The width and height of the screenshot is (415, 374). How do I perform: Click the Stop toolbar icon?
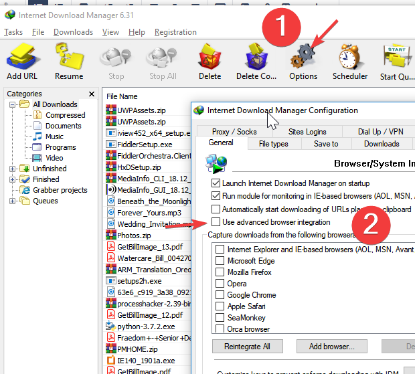point(116,57)
